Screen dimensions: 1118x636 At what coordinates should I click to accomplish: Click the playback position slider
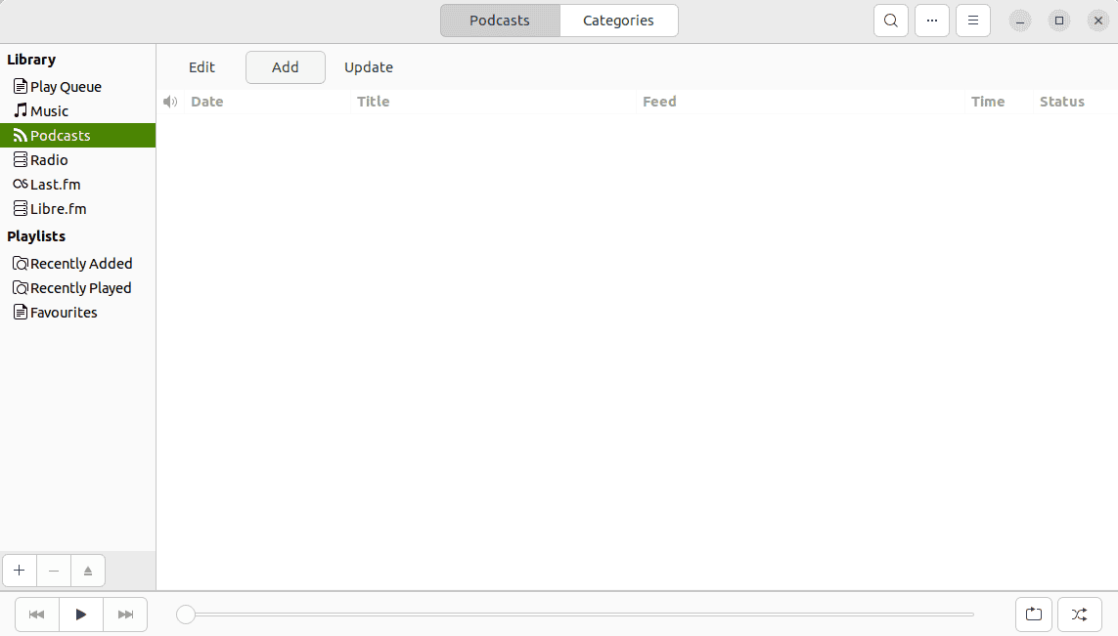coord(577,615)
